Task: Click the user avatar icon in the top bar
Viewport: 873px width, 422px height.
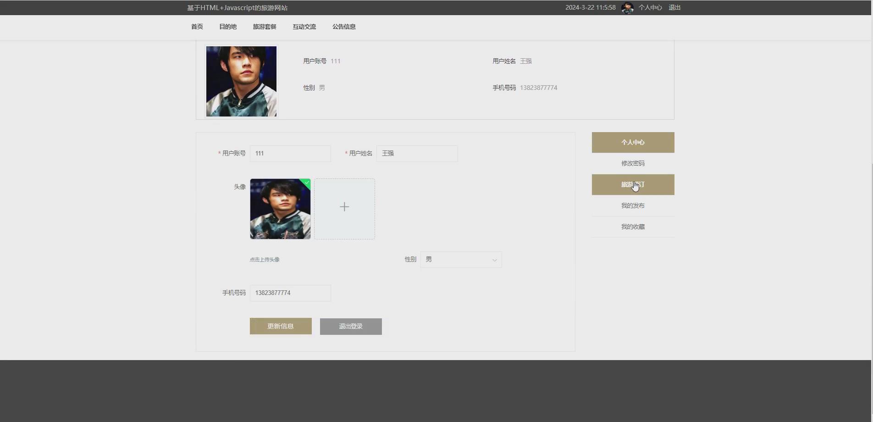Action: (x=628, y=7)
